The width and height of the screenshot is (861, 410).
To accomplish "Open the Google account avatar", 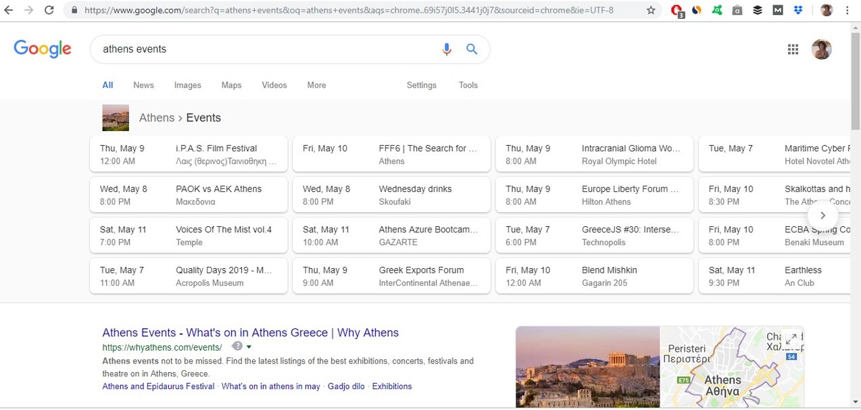I will pyautogui.click(x=822, y=49).
